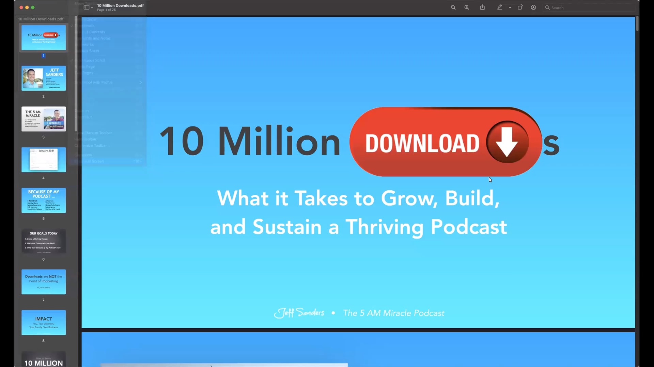654x367 pixels.
Task: Open the chevron next to the sidebar button
Action: 91,7
